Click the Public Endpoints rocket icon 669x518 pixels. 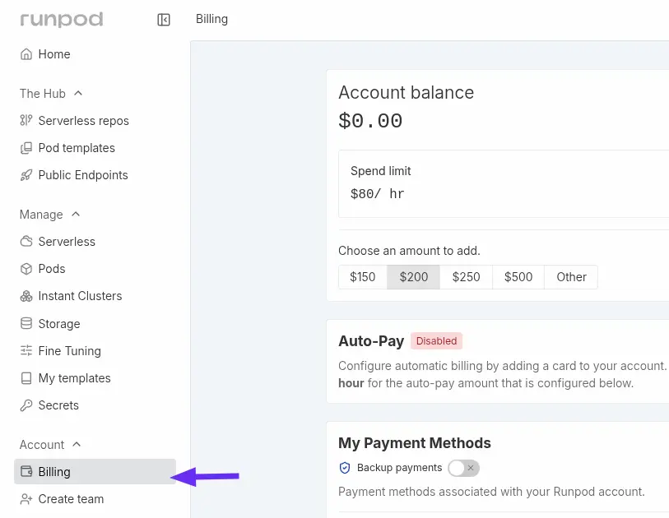click(x=26, y=175)
